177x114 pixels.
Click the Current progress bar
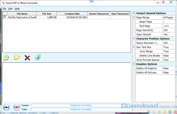tap(81, 105)
